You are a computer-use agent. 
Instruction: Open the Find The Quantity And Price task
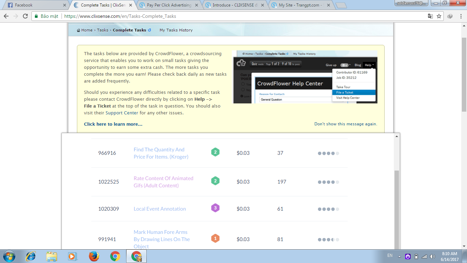coord(161,153)
